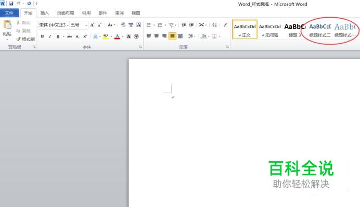This screenshot has height=207, width=360.
Task: Increase paragraph indent
Action: tap(191, 25)
